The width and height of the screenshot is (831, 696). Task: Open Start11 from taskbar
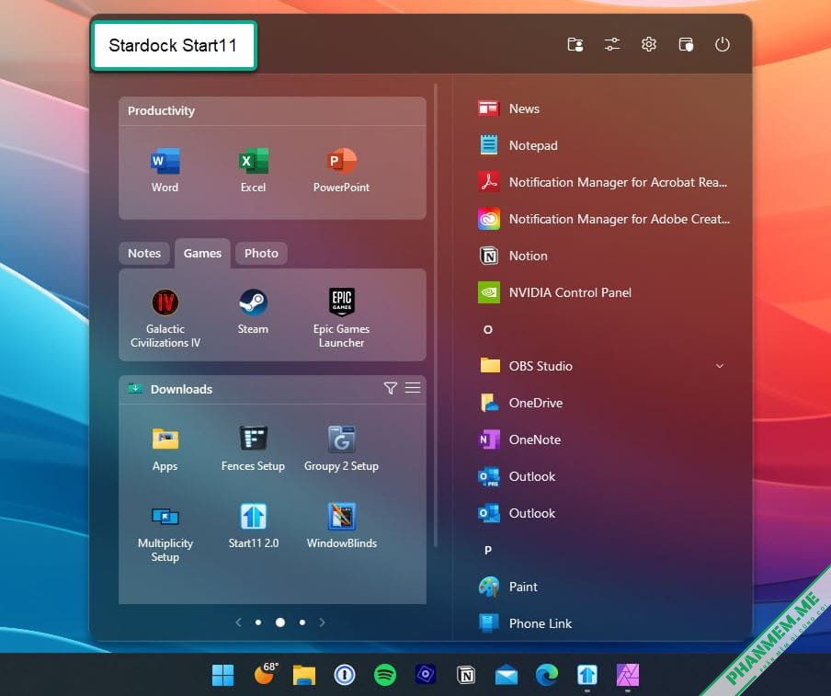[x=587, y=675]
